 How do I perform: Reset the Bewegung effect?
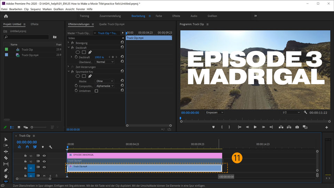[x=122, y=42]
